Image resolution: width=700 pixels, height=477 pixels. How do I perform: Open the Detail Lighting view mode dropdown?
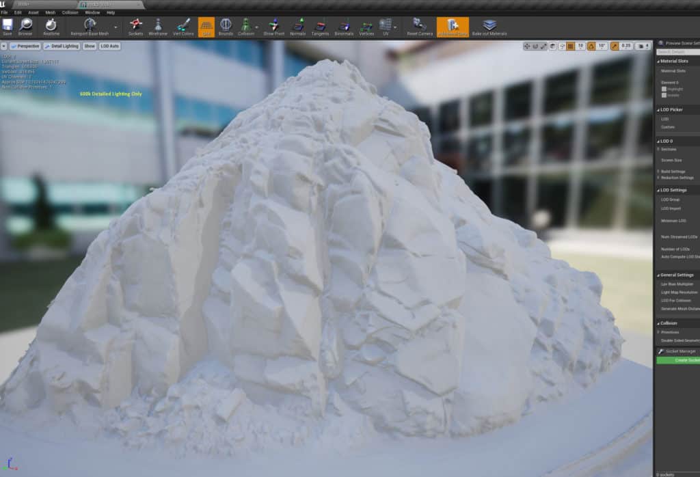(62, 46)
